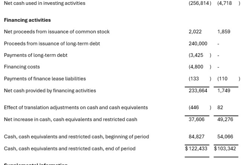Click the Financing costs row label
241x165 pixels.
tap(22, 67)
